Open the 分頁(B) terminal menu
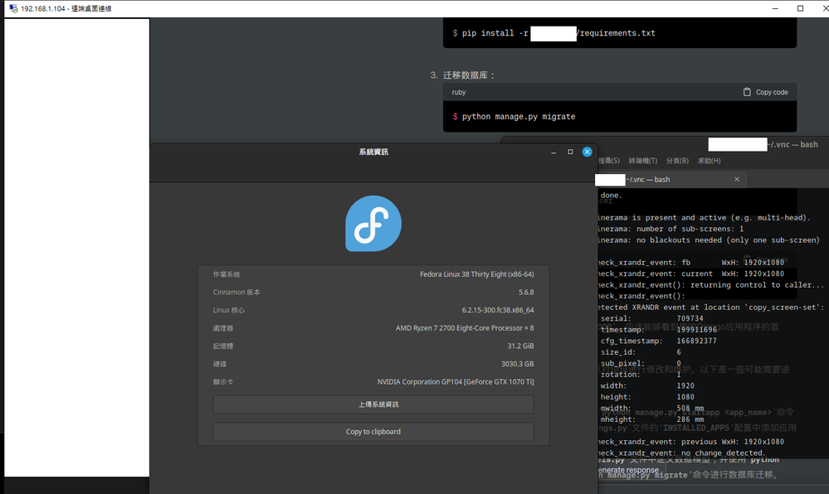The image size is (829, 494). pyautogui.click(x=677, y=161)
